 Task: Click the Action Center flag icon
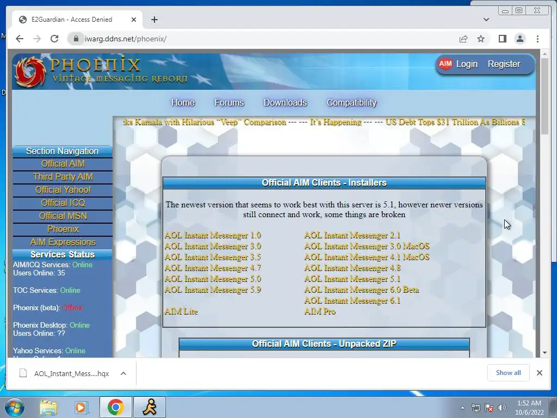(489, 408)
